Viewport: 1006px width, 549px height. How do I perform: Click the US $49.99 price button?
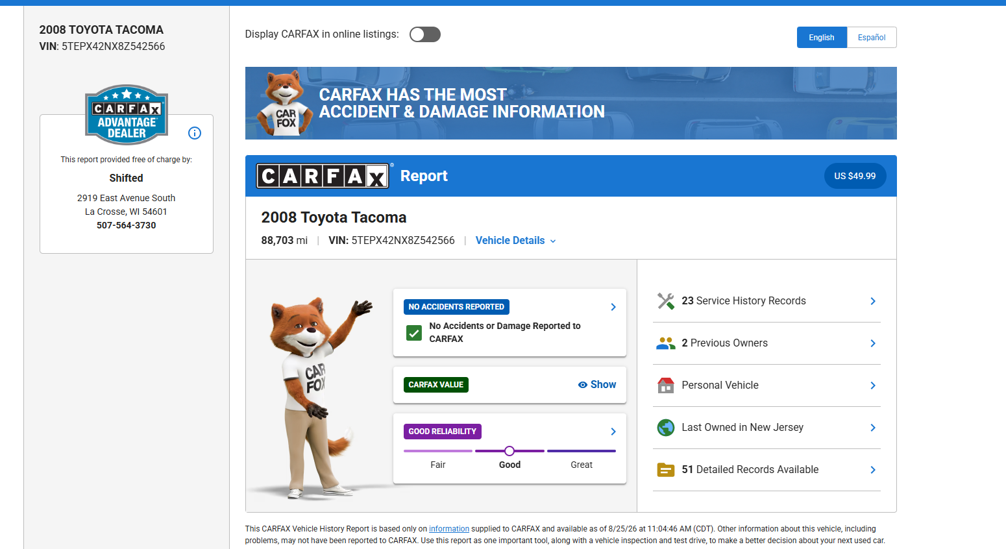click(x=855, y=176)
